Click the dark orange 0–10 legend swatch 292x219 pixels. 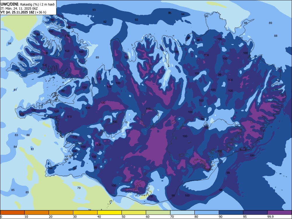pos(12,213)
